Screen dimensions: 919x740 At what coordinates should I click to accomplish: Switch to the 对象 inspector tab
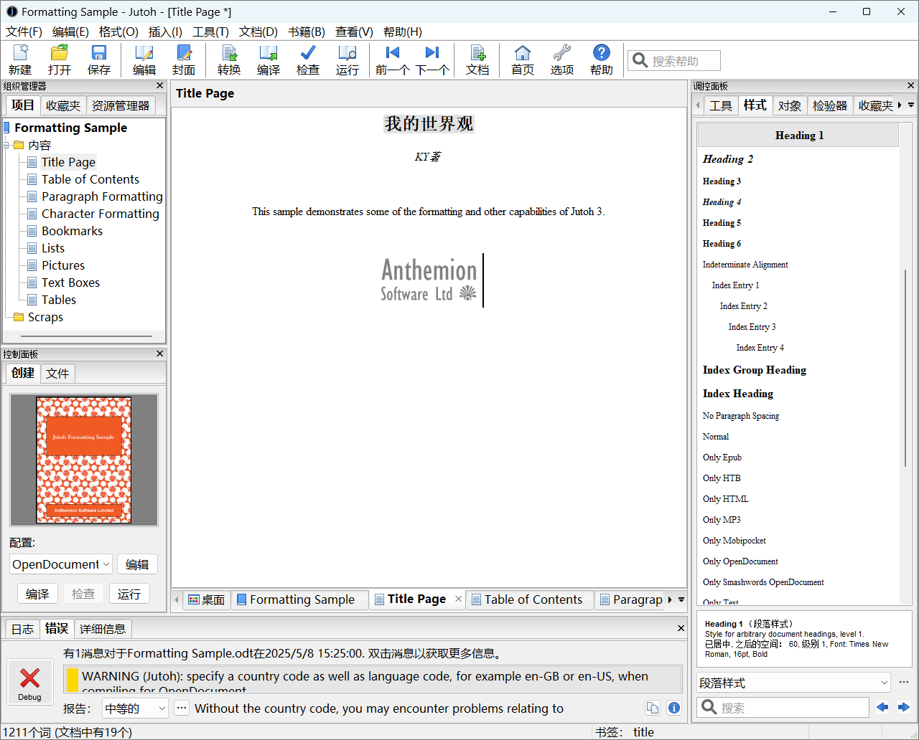[x=790, y=105]
